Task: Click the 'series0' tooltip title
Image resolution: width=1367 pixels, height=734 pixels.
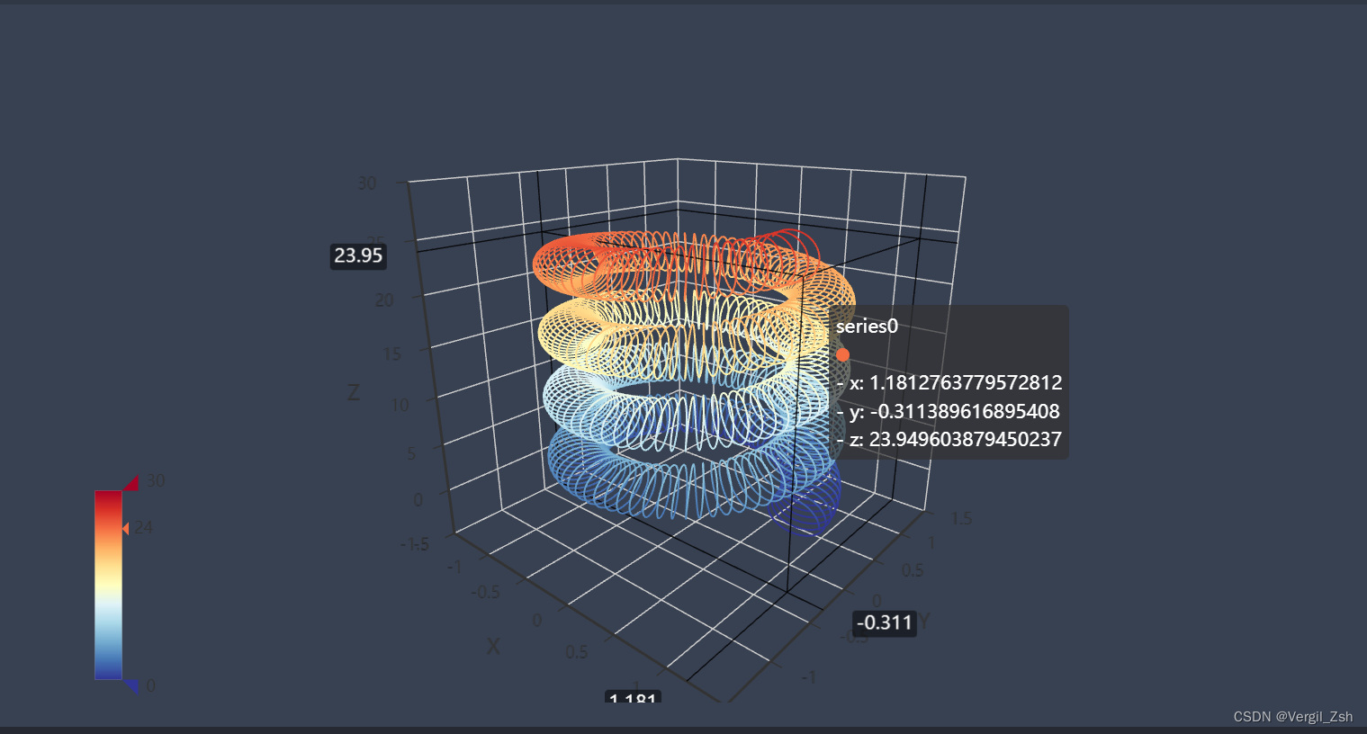Action: [867, 326]
